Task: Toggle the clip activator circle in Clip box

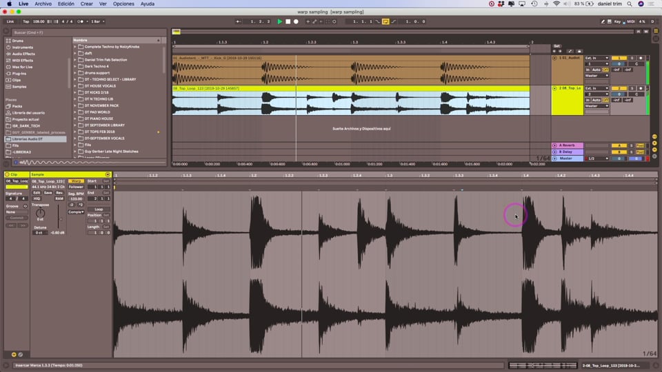Action: pyautogui.click(x=7, y=174)
